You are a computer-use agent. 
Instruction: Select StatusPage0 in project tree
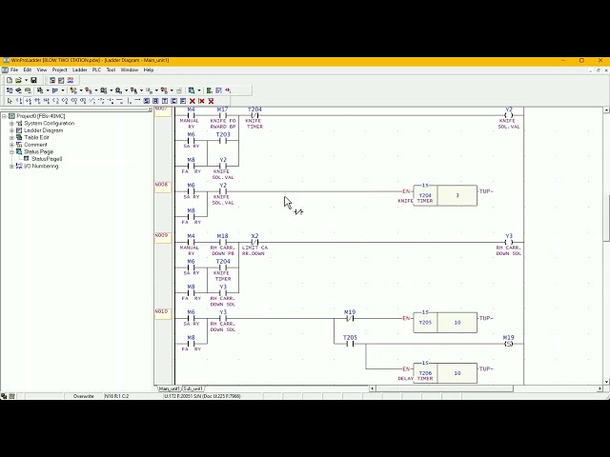point(47,159)
